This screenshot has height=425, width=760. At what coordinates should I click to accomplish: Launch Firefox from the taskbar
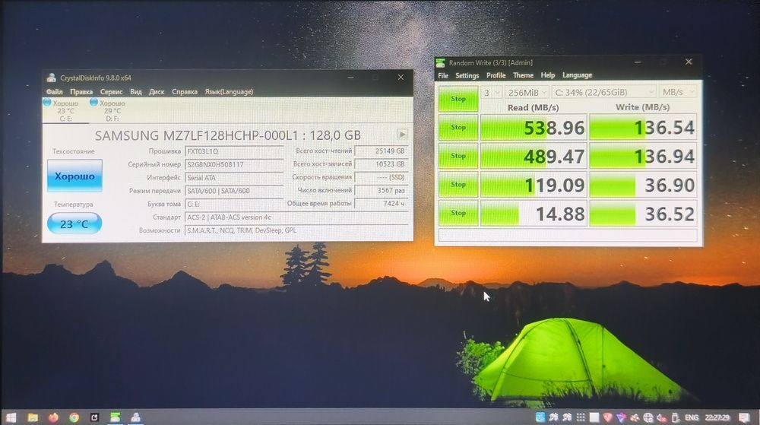(x=53, y=417)
